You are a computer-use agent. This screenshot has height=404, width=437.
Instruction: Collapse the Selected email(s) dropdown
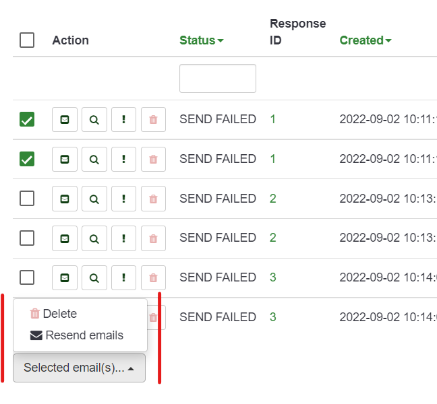click(79, 368)
